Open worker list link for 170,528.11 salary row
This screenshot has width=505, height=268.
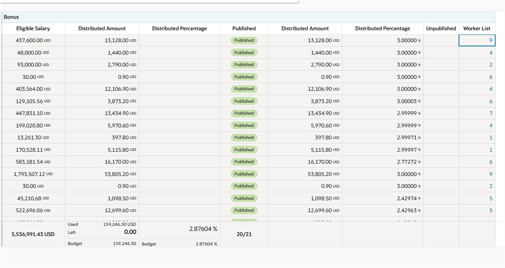pyautogui.click(x=491, y=150)
